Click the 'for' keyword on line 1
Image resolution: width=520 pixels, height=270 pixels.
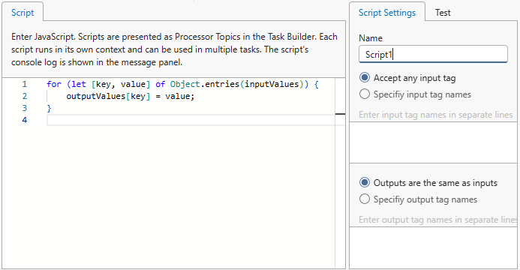[x=54, y=84]
